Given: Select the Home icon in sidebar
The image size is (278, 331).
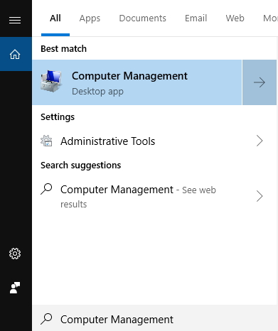Looking at the screenshot, I should [15, 54].
